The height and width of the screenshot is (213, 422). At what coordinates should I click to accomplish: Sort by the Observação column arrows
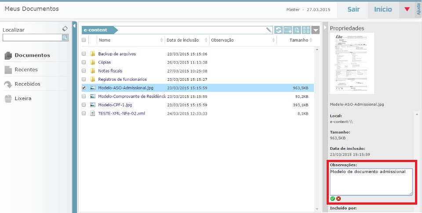[x=273, y=40]
